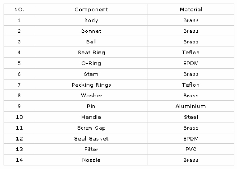Viewport: 237px width, 169px height.
Task: Click the Component column header
Action: pyautogui.click(x=91, y=9)
